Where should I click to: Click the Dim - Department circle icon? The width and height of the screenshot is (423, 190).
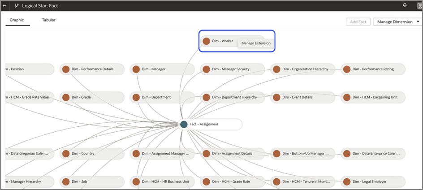click(x=136, y=97)
